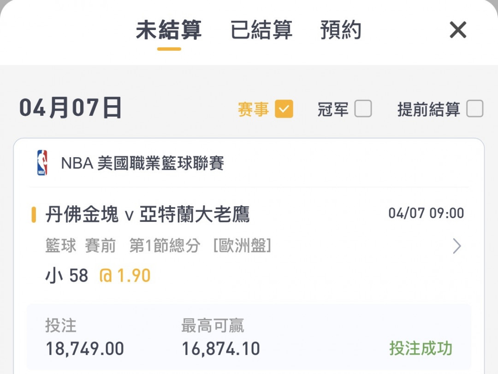Open the 丹佛金塊 v 亞特蘭大老鷹 match

click(148, 214)
